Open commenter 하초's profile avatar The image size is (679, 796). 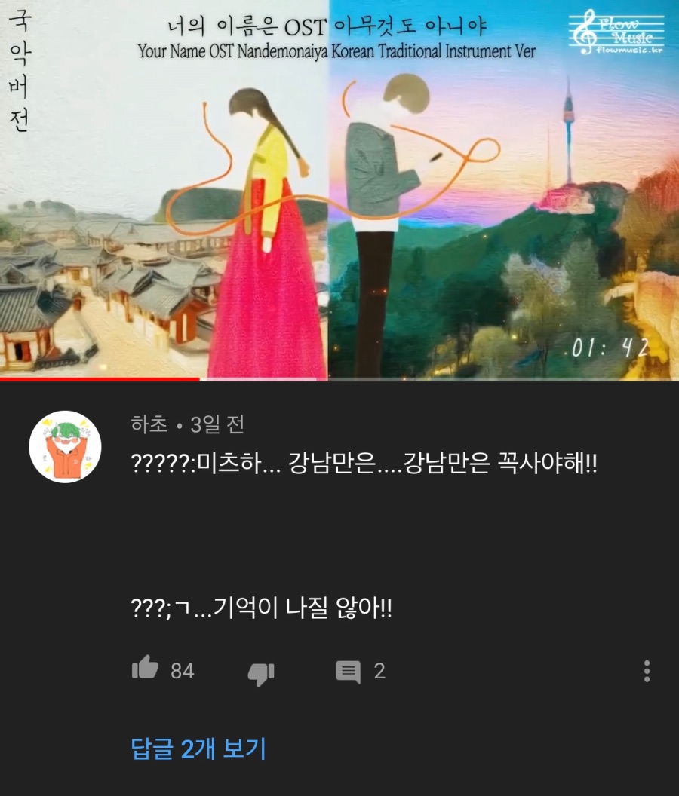tap(65, 446)
